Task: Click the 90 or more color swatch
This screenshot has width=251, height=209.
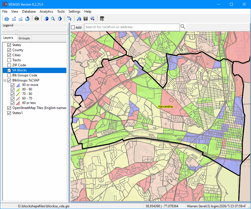Action: 18,85
